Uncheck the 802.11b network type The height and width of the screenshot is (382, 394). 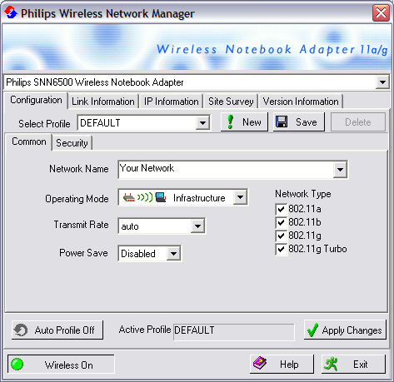pos(281,222)
